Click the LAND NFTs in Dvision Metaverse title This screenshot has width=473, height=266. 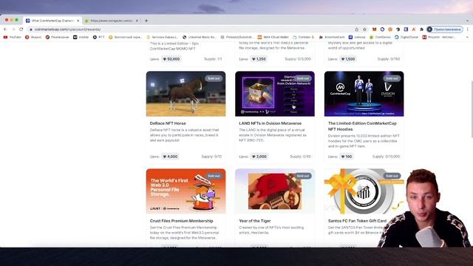pos(270,123)
